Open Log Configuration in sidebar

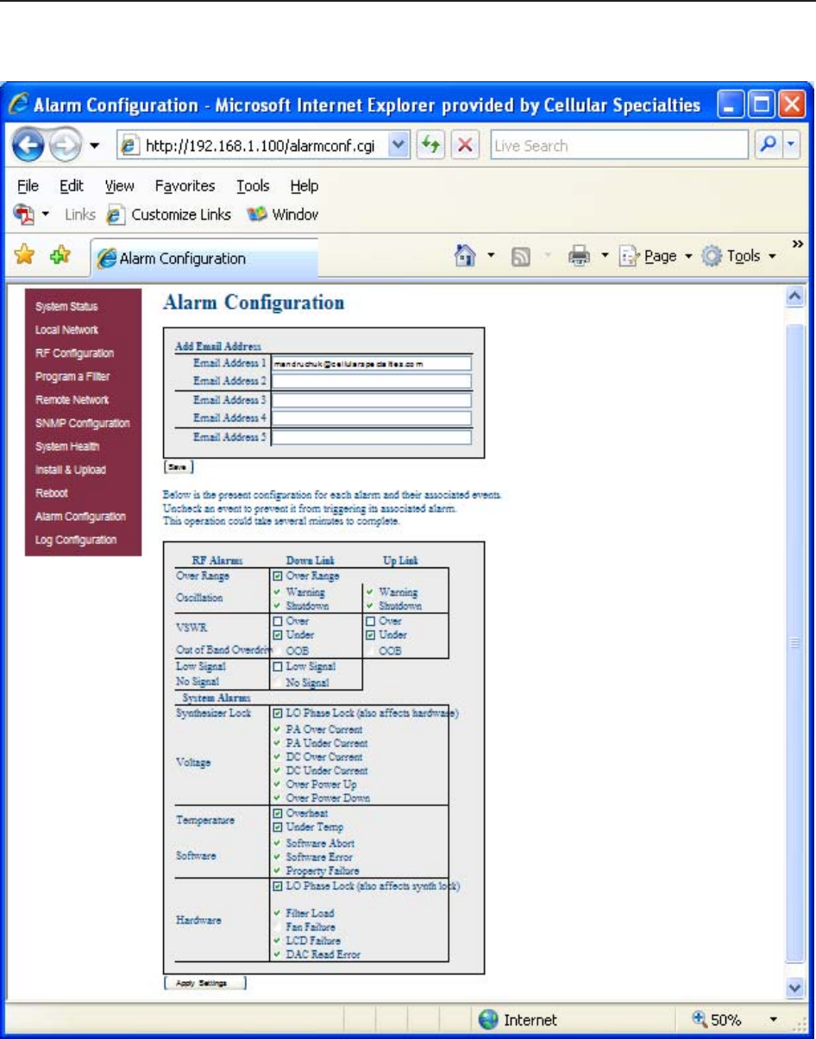coord(76,540)
